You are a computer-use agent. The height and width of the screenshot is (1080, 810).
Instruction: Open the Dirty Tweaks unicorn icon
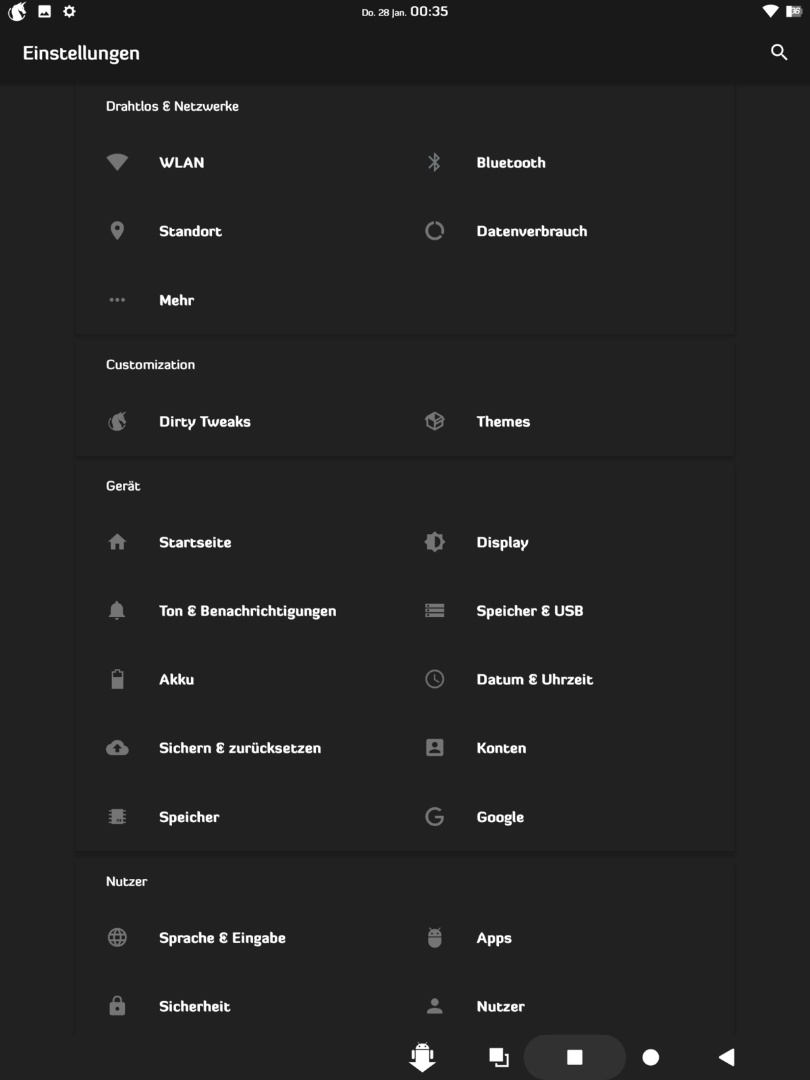pos(117,421)
